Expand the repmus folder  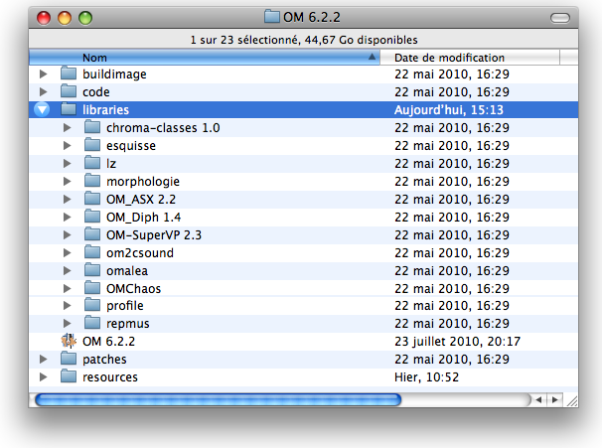pos(67,323)
